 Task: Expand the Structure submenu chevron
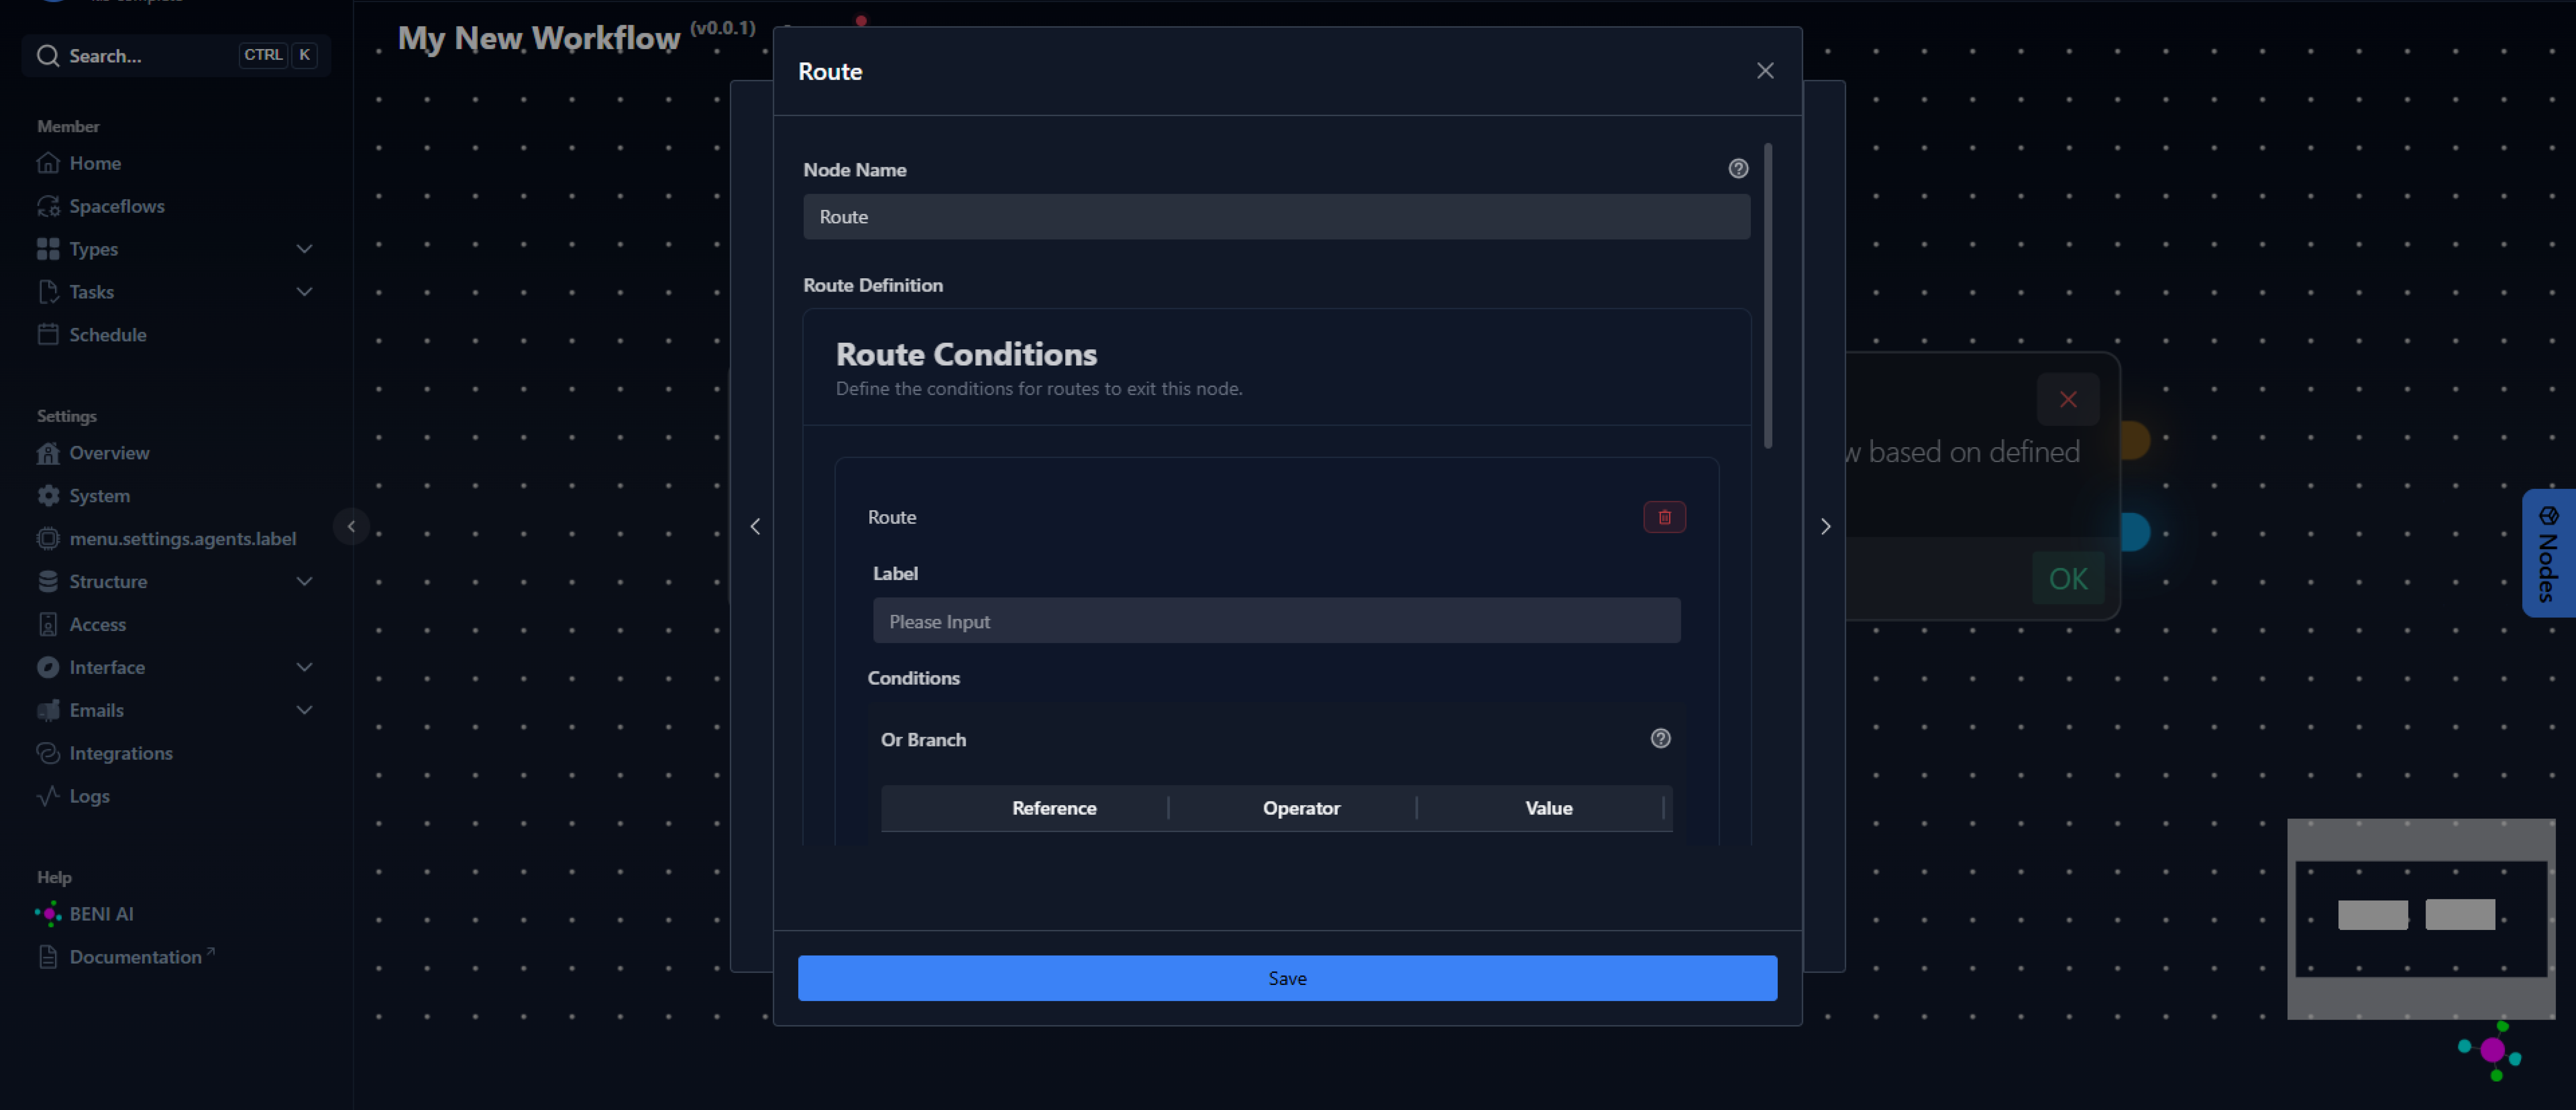305,581
